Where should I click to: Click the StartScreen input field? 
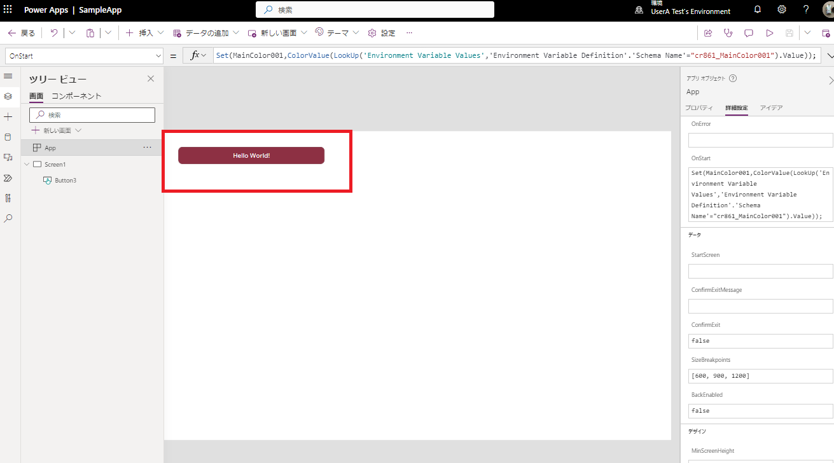click(760, 272)
